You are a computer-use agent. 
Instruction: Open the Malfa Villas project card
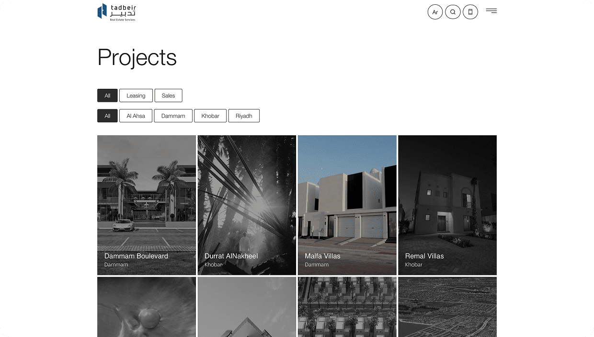347,205
